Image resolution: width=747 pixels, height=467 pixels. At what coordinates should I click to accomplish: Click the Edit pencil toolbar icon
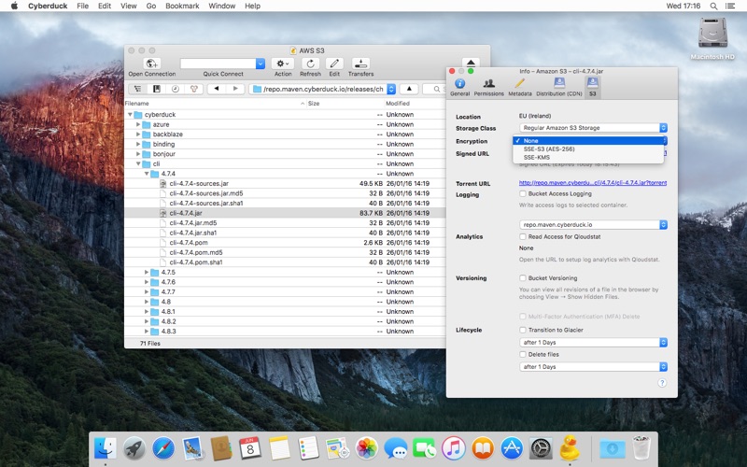coord(334,64)
